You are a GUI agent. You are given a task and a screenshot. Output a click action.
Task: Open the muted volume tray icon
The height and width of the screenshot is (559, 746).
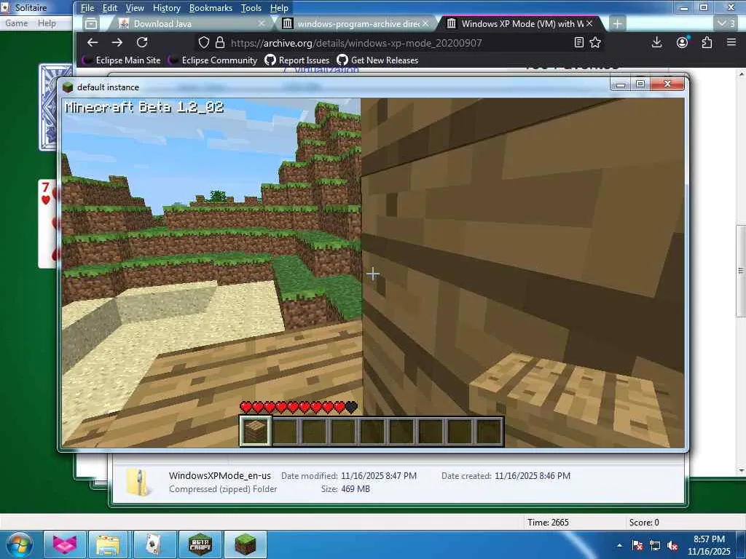(x=672, y=545)
